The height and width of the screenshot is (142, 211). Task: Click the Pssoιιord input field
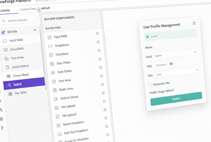click(x=164, y=64)
